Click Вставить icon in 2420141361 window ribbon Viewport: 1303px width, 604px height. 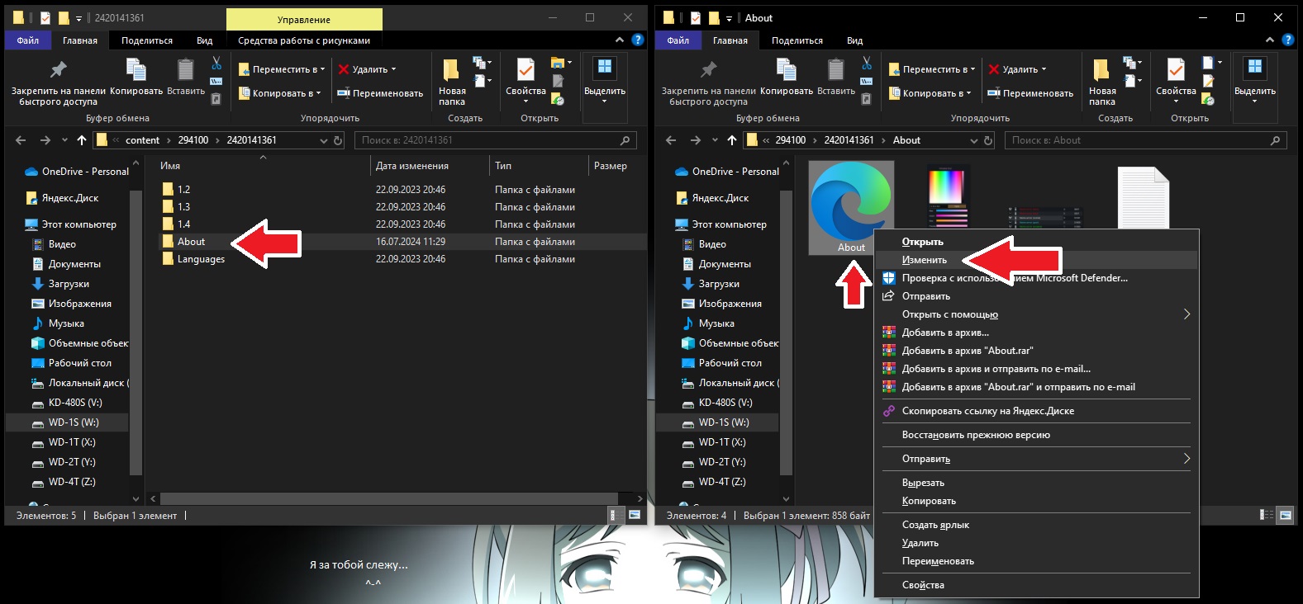coord(186,70)
